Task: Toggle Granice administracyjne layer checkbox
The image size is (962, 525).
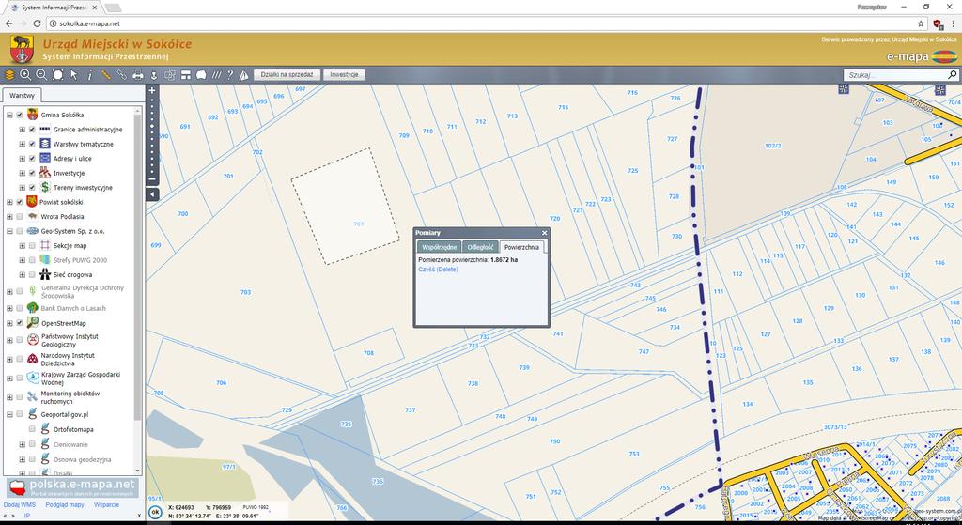Action: [x=32, y=130]
